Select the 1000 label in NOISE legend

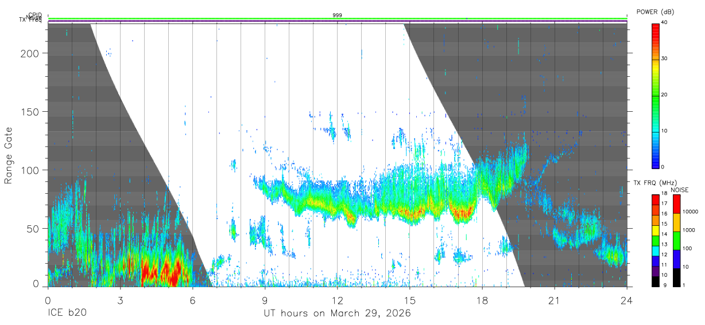click(689, 230)
